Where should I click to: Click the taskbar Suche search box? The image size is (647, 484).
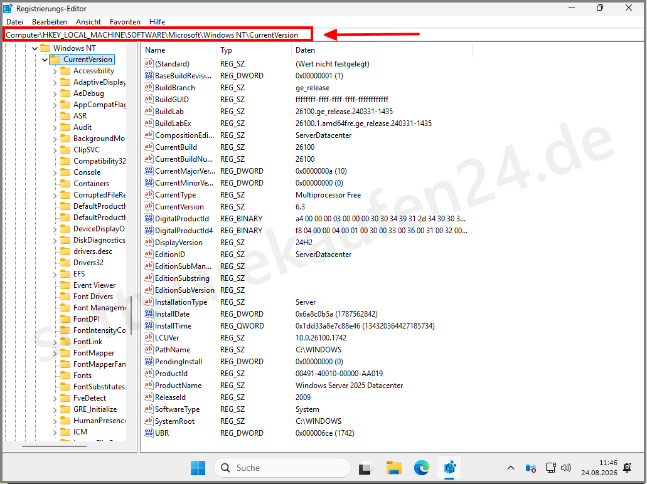click(x=282, y=468)
